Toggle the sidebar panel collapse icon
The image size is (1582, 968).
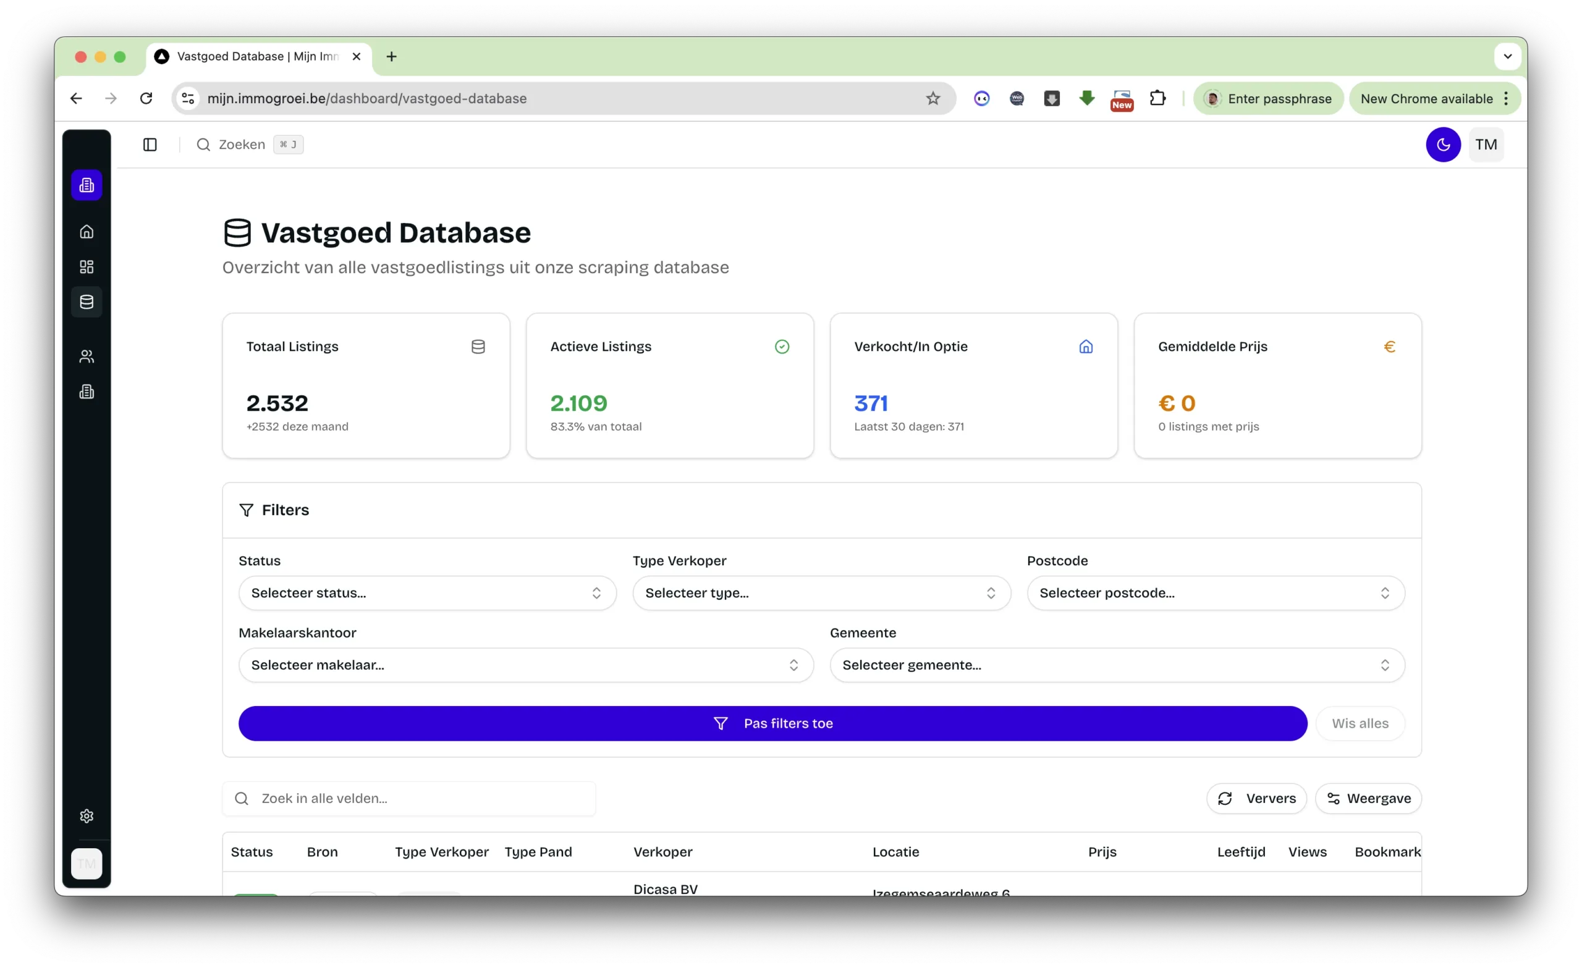(150, 145)
